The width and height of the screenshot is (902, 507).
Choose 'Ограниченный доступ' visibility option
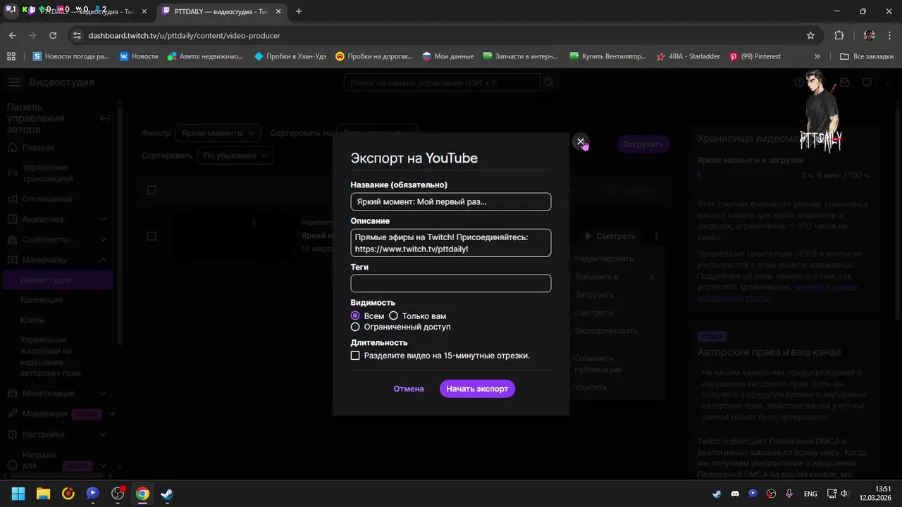(x=355, y=327)
